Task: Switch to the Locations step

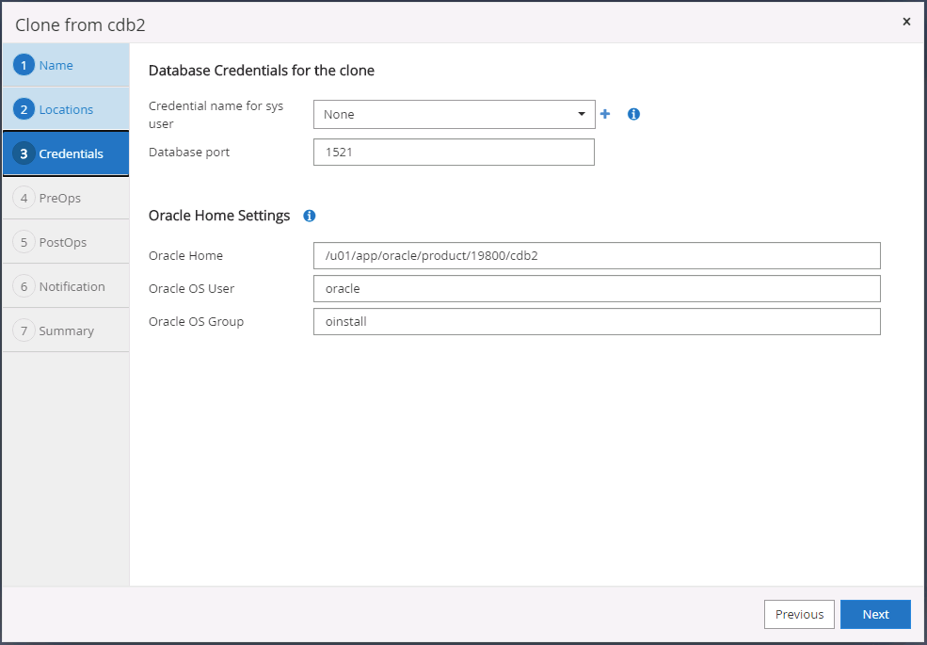Action: click(66, 109)
